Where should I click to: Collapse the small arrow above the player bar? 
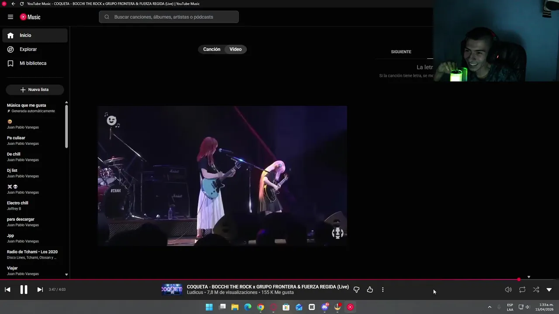click(528, 277)
